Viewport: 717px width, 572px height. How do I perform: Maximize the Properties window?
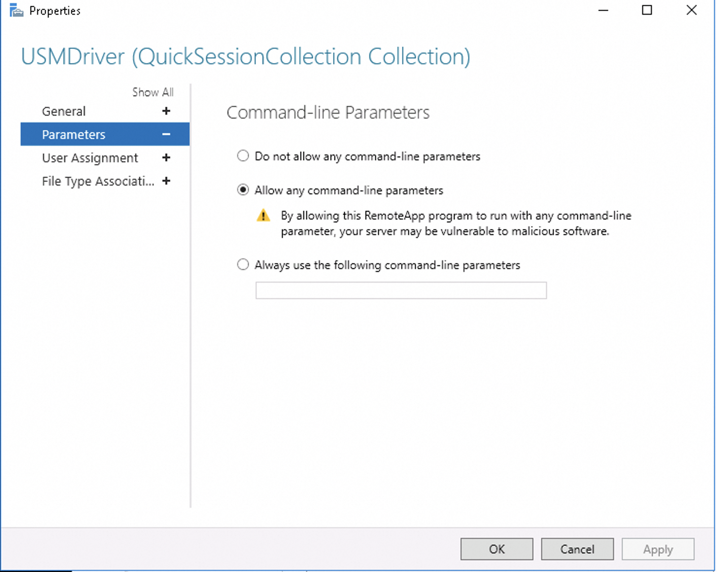[647, 10]
